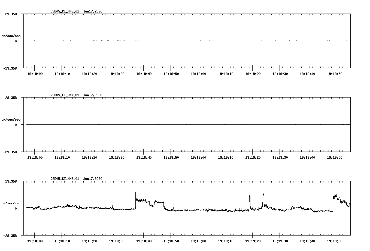Select the Jun17,2020 date above HNZ plot
The image size is (370, 251).
(x=93, y=179)
